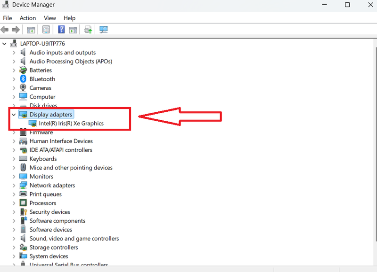Select the Monitors label
The image size is (377, 272).
click(41, 177)
